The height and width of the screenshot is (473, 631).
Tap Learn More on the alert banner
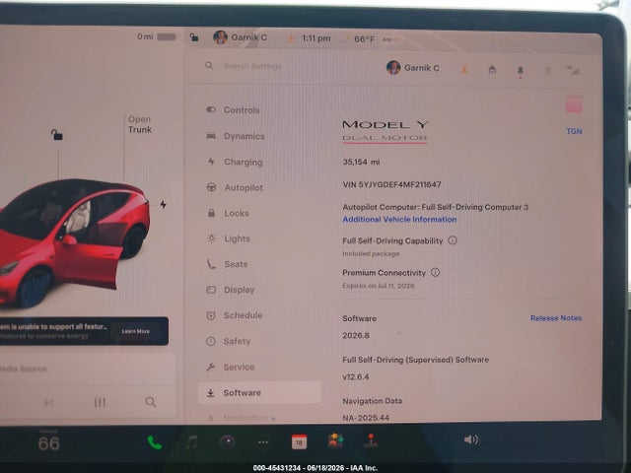(x=136, y=331)
